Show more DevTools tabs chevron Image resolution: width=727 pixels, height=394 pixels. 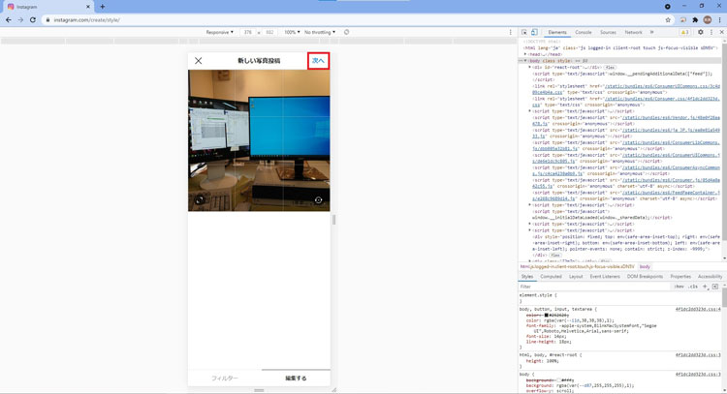(652, 32)
